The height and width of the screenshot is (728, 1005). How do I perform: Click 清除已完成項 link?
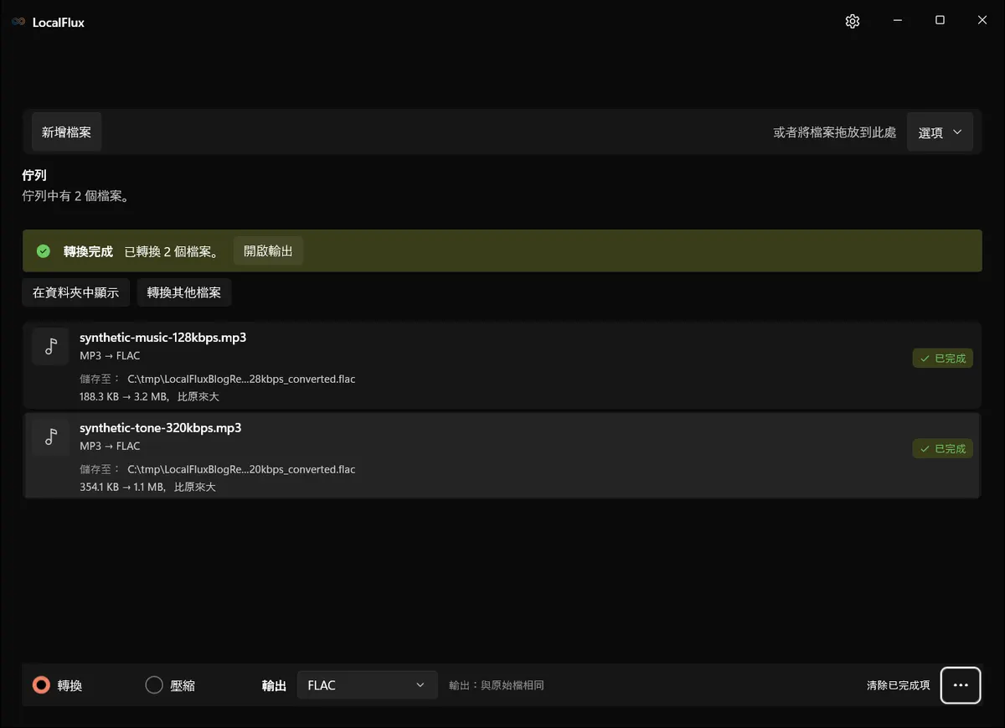pyautogui.click(x=898, y=685)
